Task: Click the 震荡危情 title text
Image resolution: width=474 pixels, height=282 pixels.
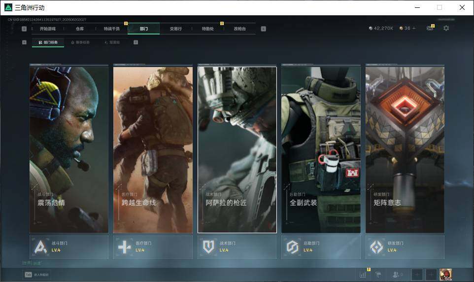Action: (x=51, y=203)
